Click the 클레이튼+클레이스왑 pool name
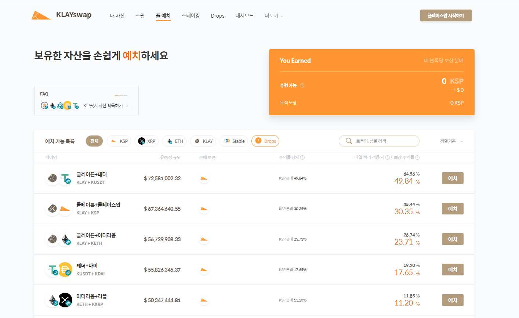This screenshot has width=519, height=318. (98, 205)
